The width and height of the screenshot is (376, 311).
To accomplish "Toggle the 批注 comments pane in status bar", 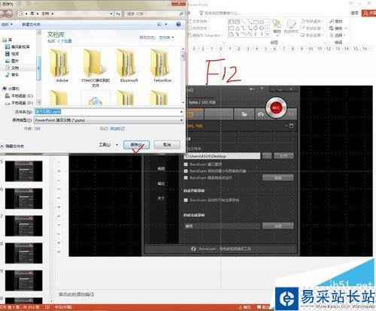I will [x=262, y=307].
